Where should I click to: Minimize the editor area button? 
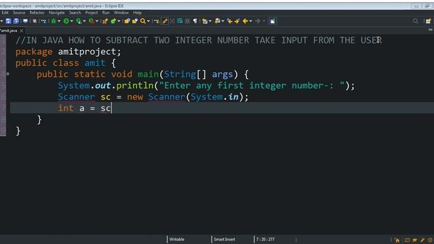point(431,30)
